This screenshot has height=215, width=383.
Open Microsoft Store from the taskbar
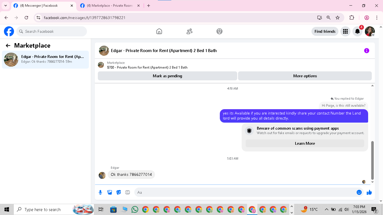pos(113,209)
